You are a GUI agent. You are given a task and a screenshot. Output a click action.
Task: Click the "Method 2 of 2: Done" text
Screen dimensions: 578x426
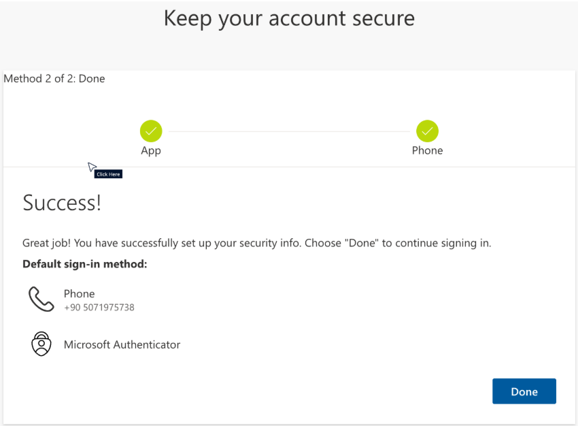pos(54,78)
